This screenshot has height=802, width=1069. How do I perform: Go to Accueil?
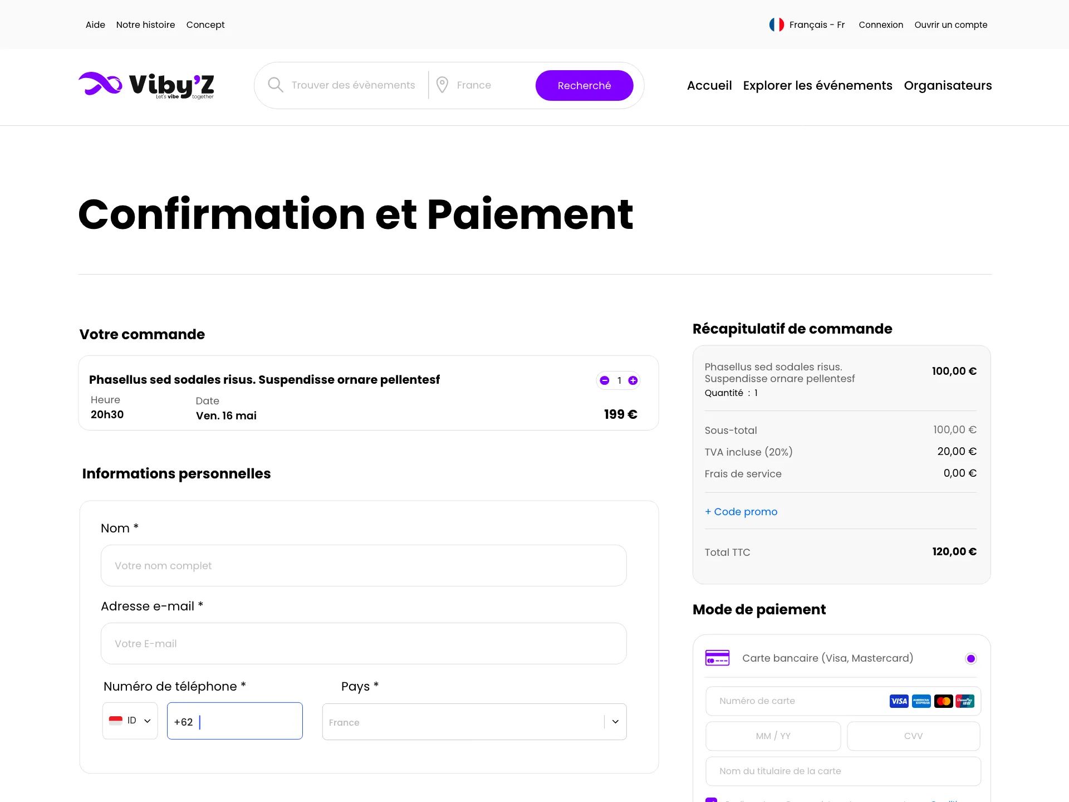click(709, 85)
